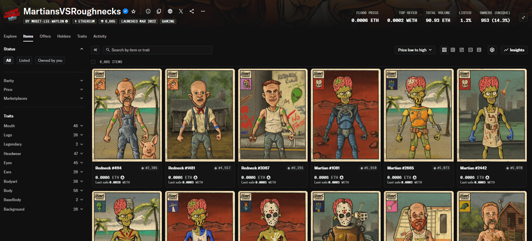This screenshot has height=241, width=532.
Task: Click the share icon in header
Action: 192,11
